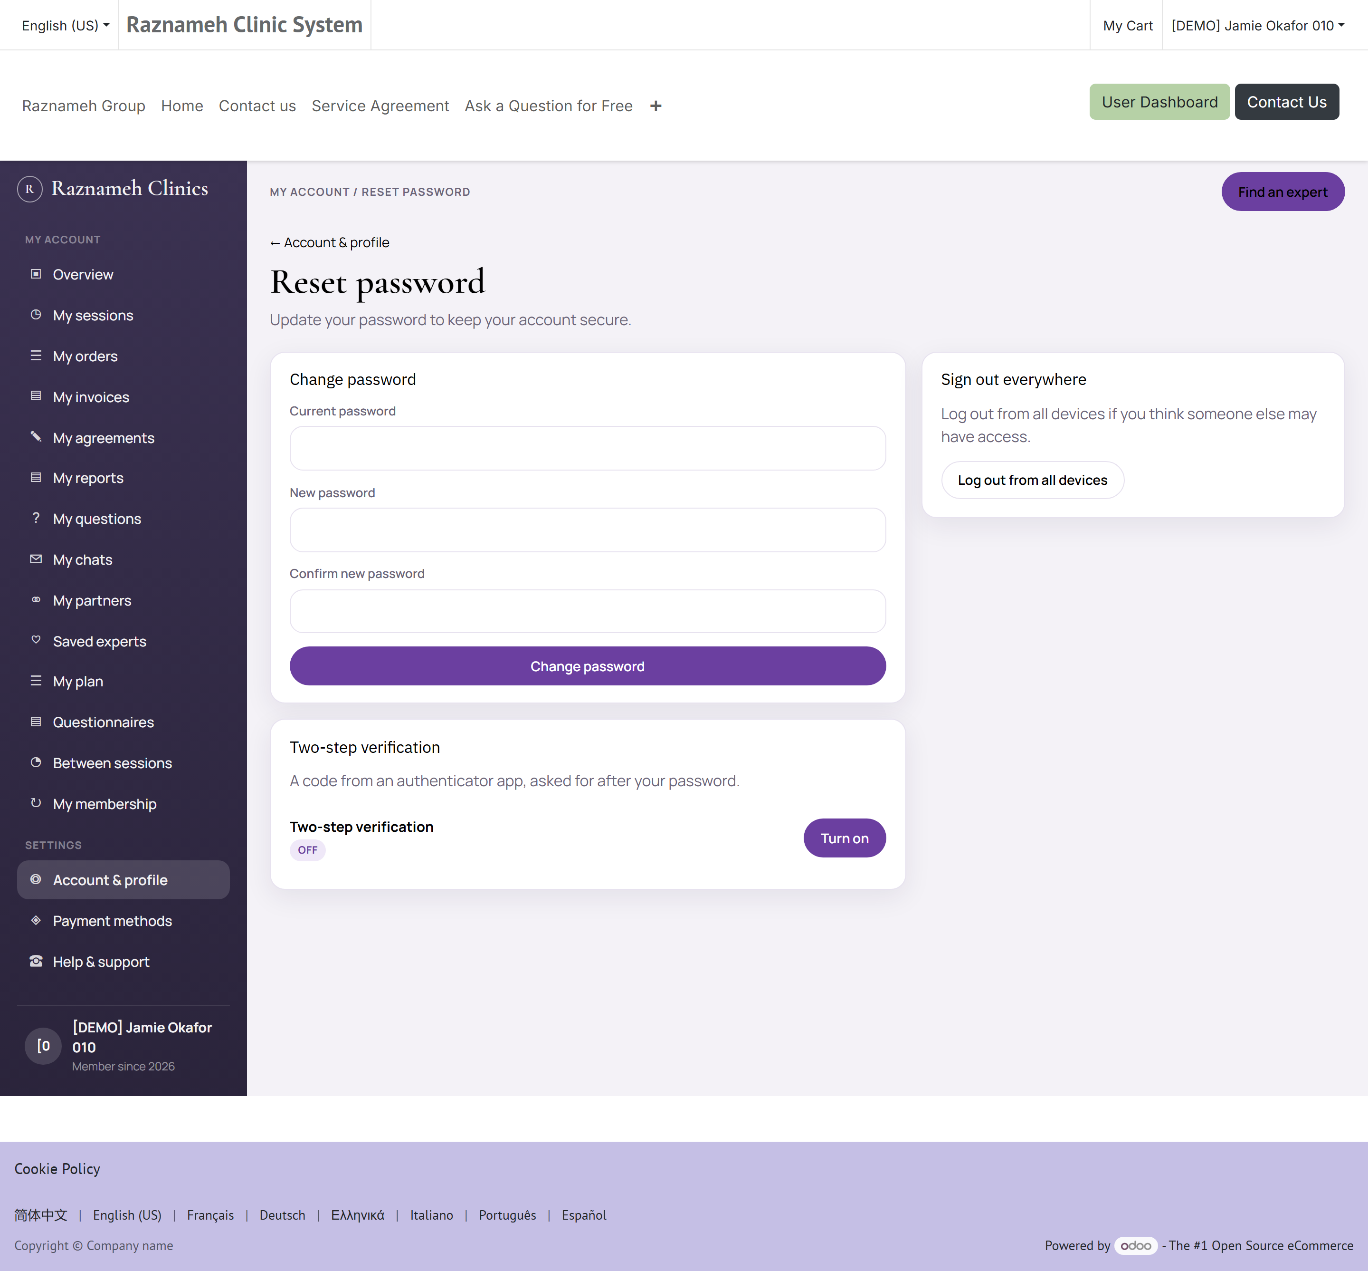The image size is (1368, 1271).
Task: Expand the plus menu in navigation
Action: [656, 106]
